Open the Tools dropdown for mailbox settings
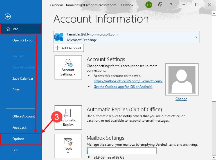This screenshot has width=216, height=160. (68, 146)
